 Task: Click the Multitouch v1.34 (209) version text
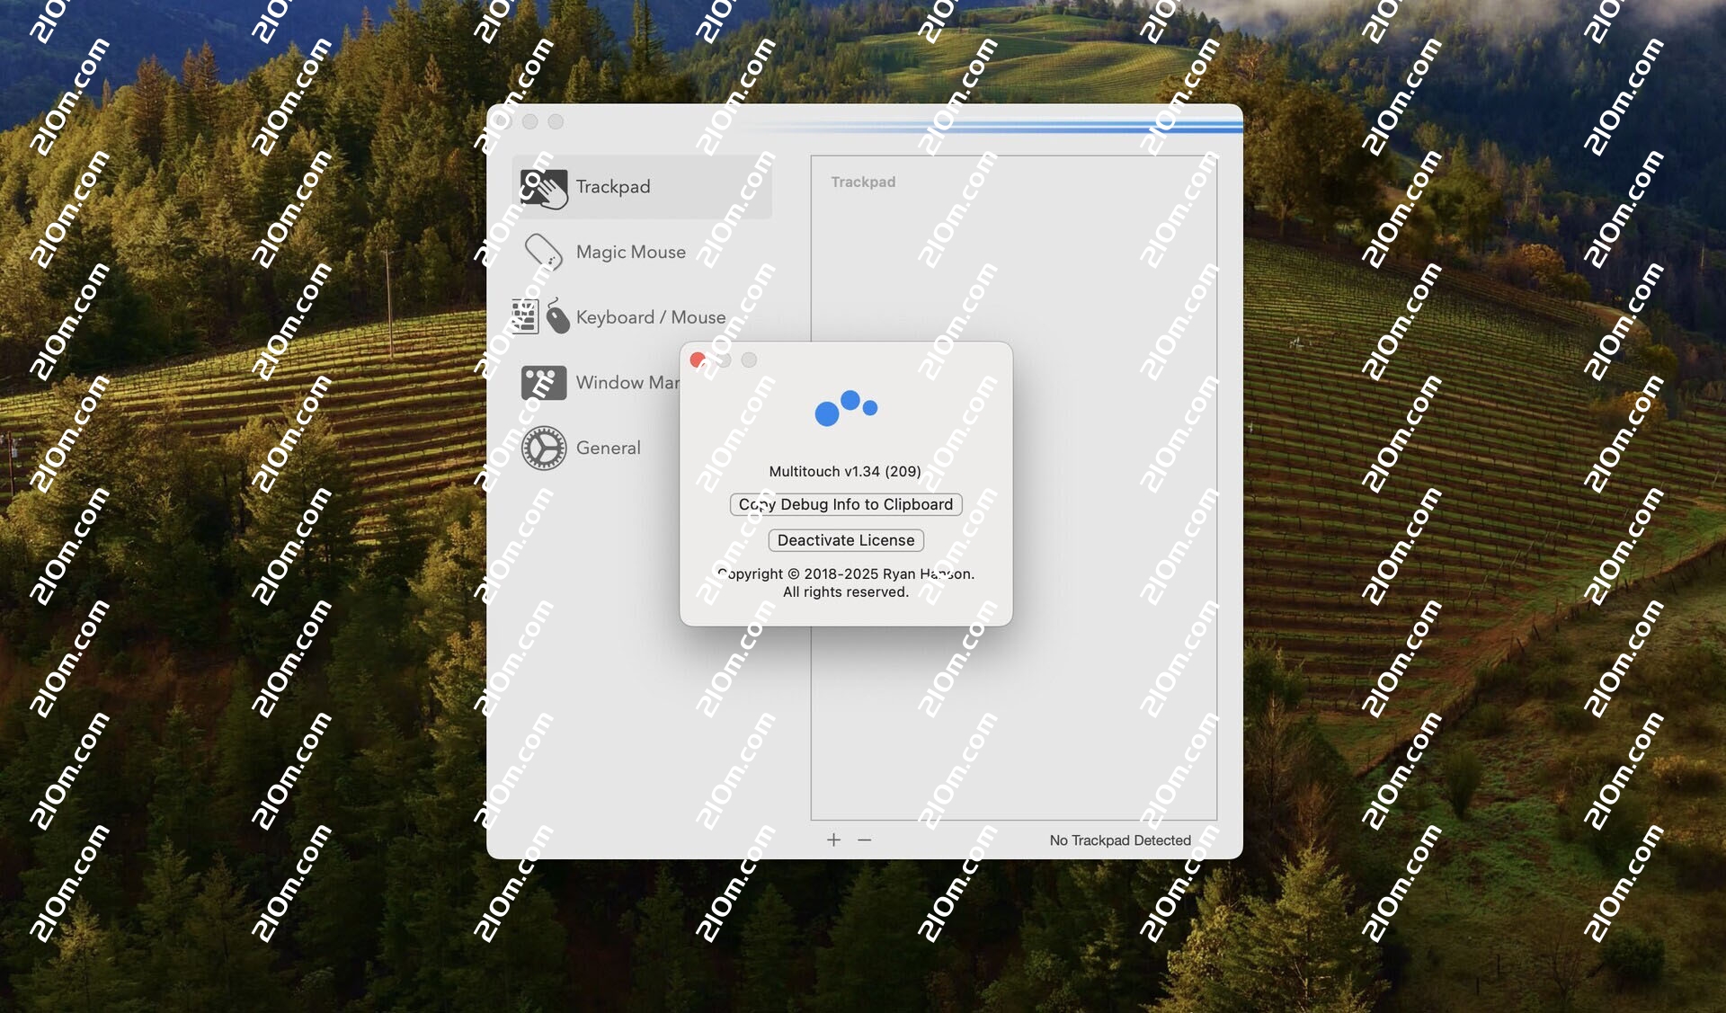[845, 471]
